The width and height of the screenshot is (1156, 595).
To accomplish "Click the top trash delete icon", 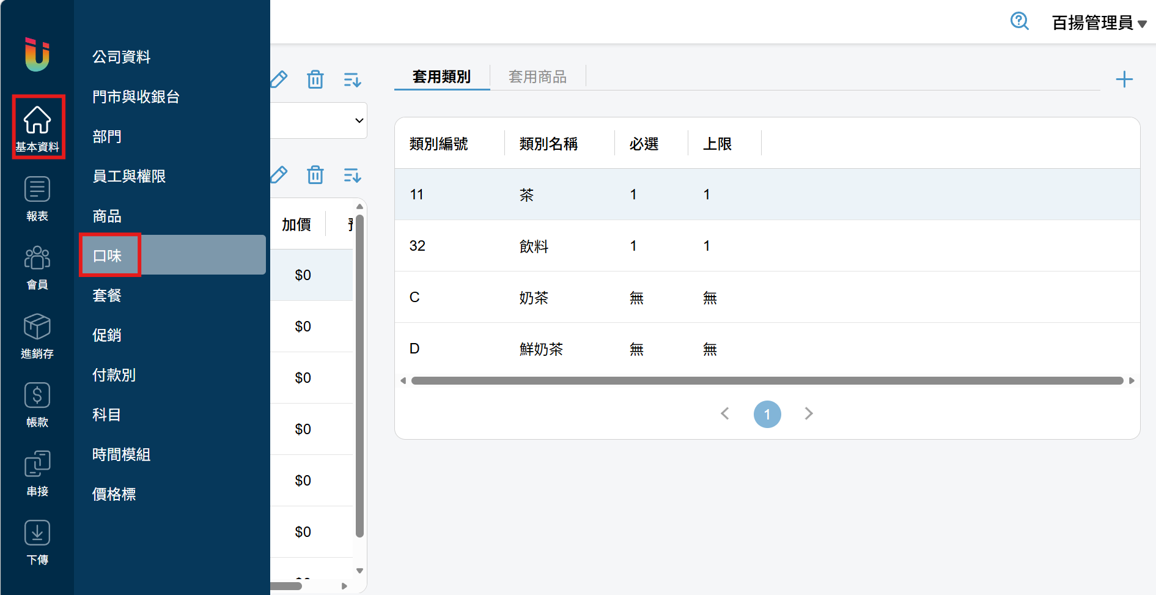I will click(315, 79).
